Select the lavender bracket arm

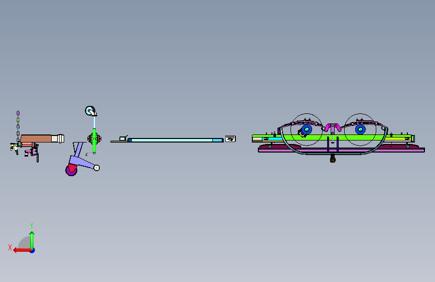click(80, 161)
